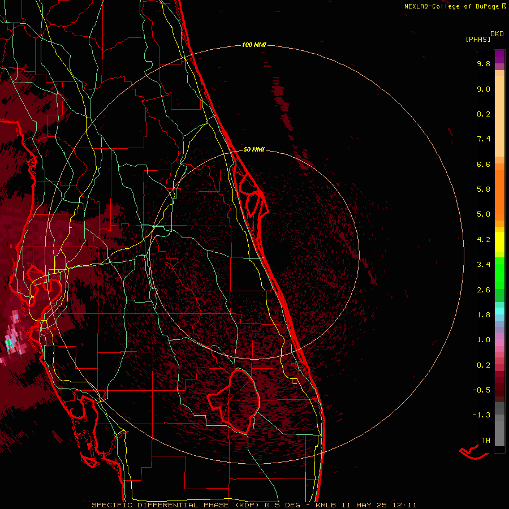
Task: Click the 100 NMI range ring label
Action: pos(254,45)
